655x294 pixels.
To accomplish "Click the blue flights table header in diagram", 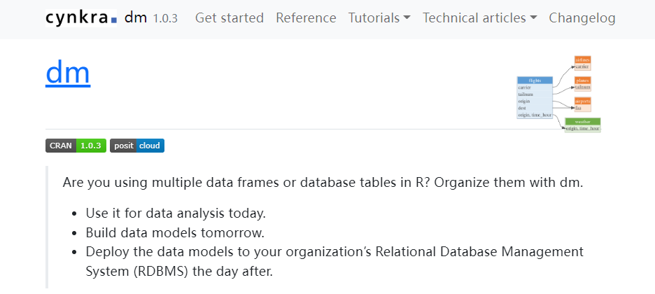I will coord(535,80).
